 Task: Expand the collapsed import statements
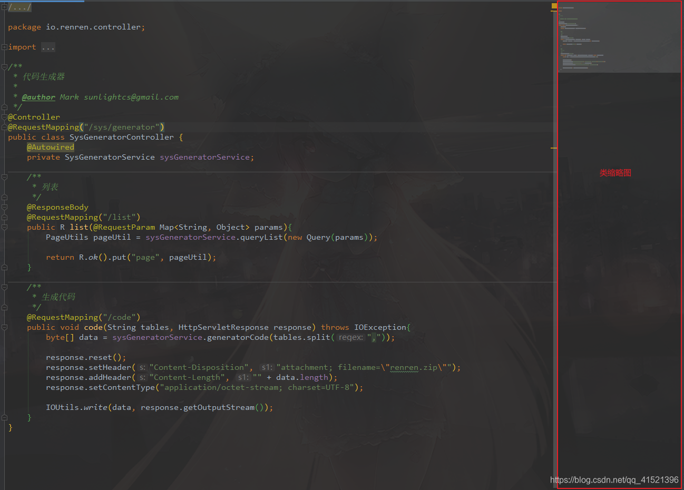coord(4,47)
